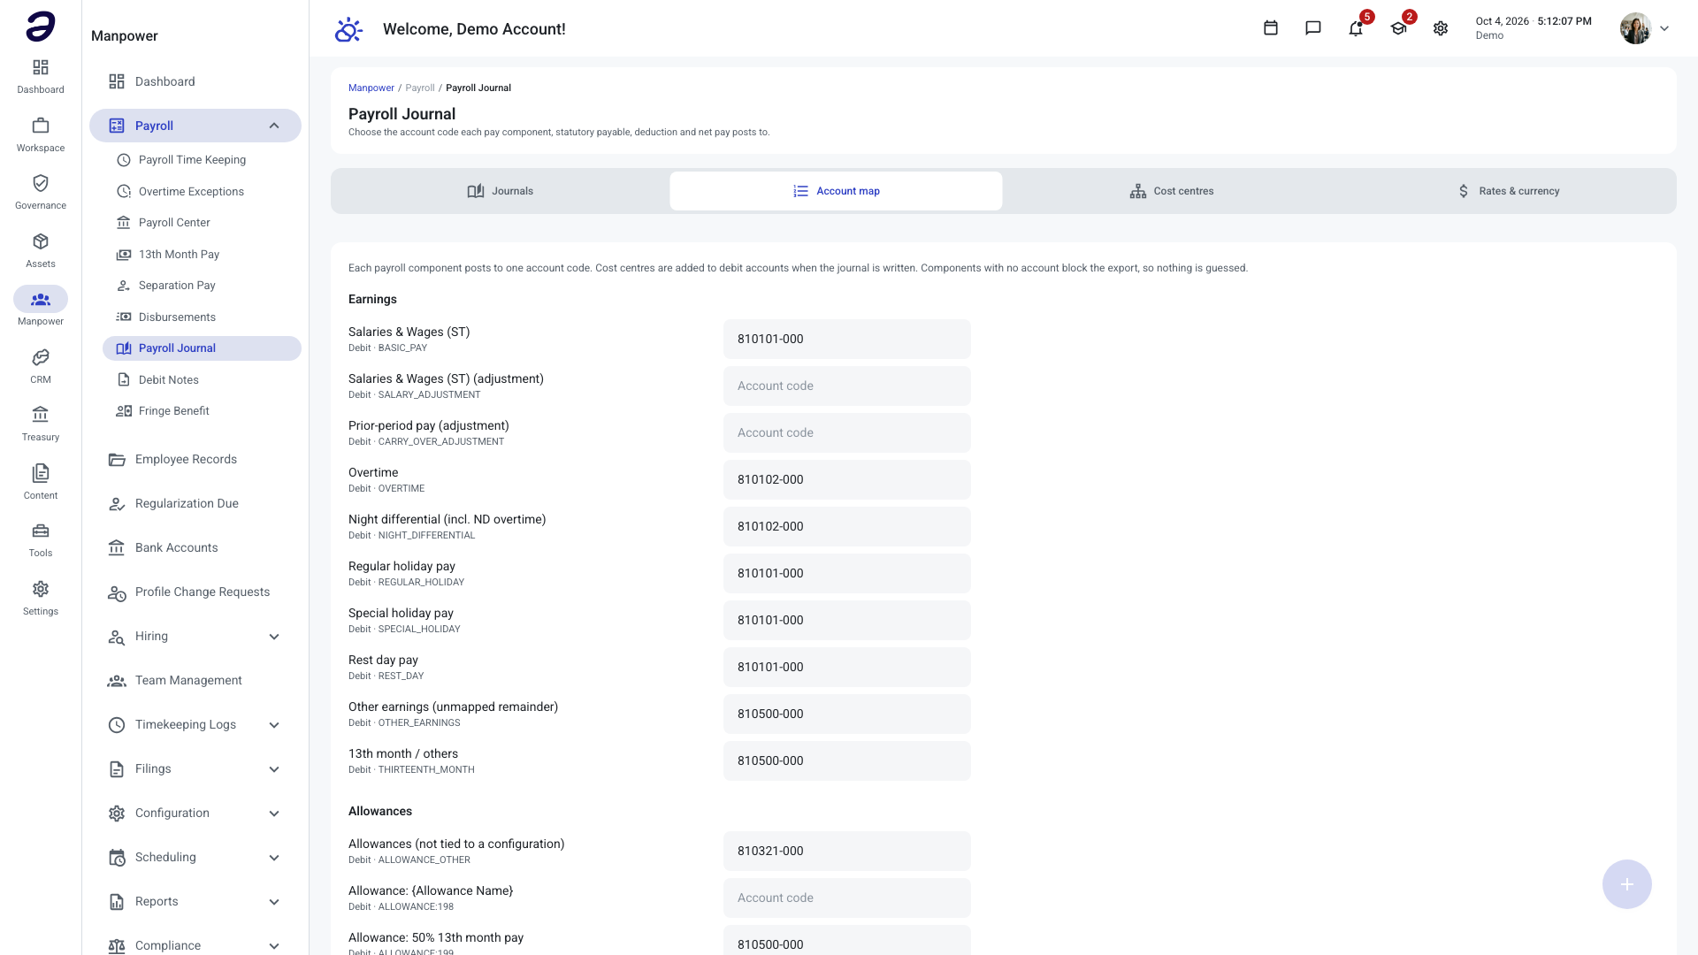Open Tools toolbox icon

(x=41, y=539)
